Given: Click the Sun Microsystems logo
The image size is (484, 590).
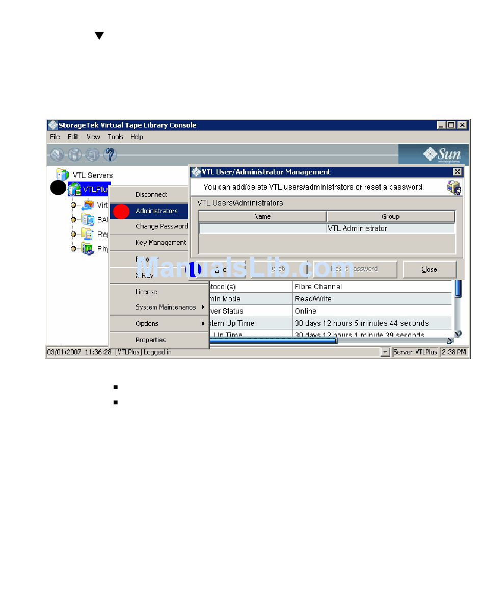Looking at the screenshot, I should tap(442, 155).
